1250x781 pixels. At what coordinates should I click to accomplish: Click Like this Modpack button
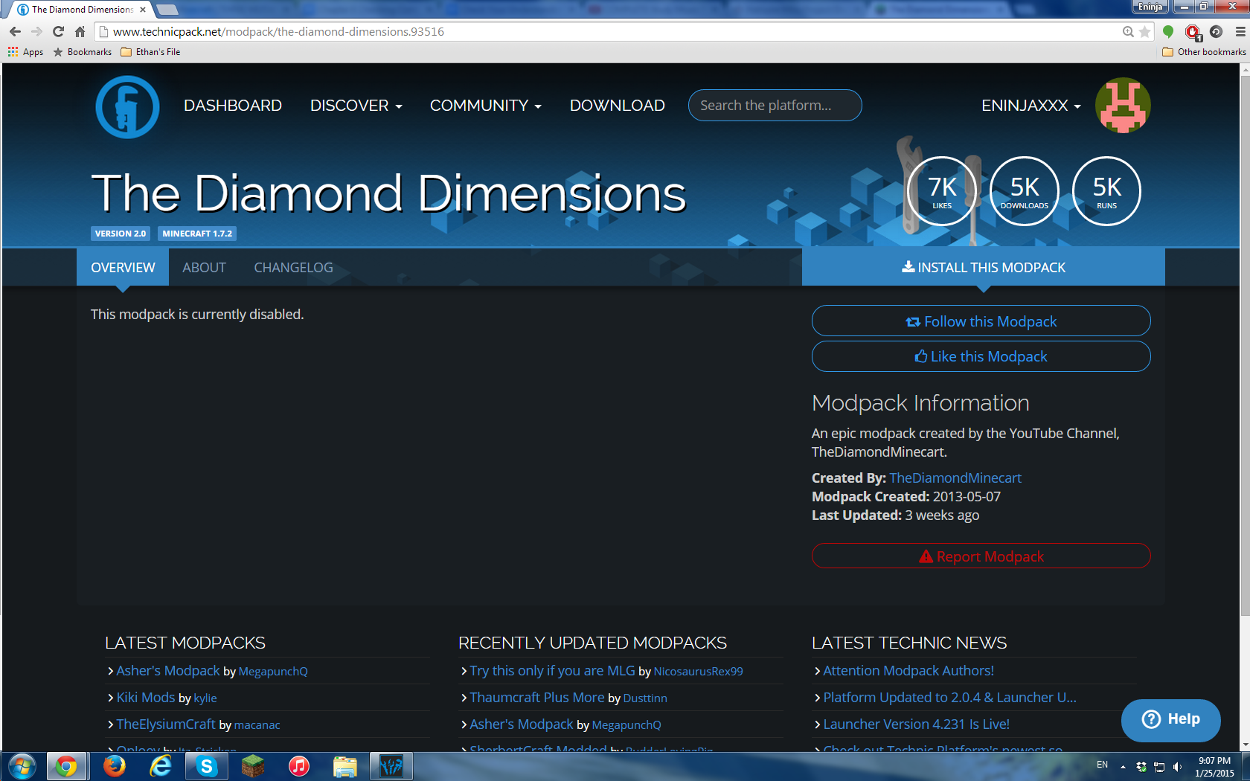pyautogui.click(x=981, y=356)
